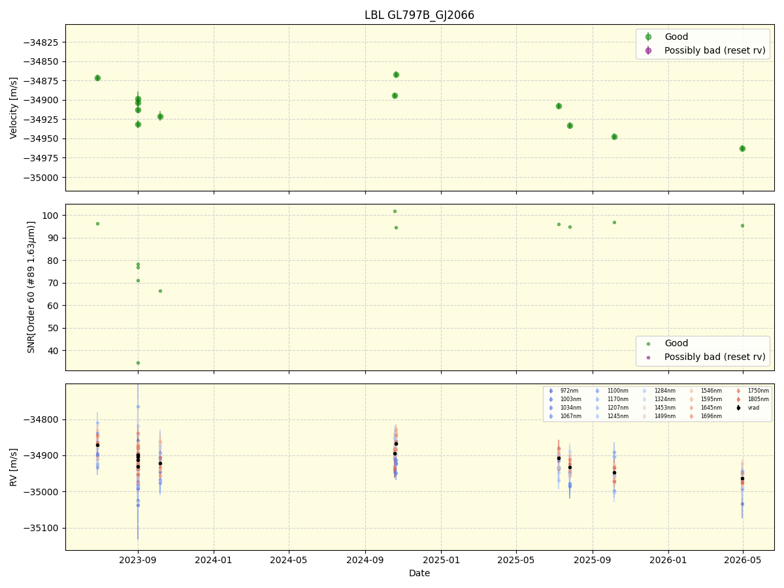Click the 1207nm legend marker
The width and height of the screenshot is (784, 588).
pyautogui.click(x=598, y=408)
